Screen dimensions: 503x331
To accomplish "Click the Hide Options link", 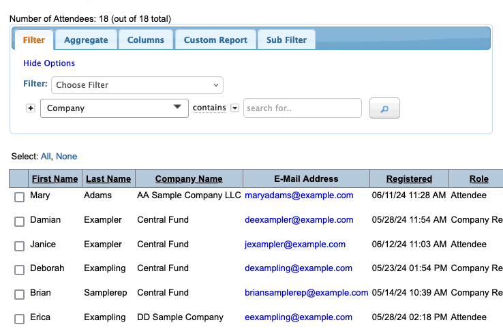I will point(49,63).
